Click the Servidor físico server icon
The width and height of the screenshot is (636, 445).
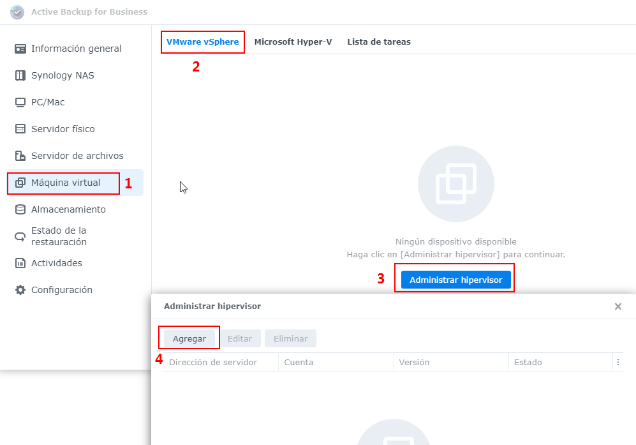pyautogui.click(x=20, y=129)
